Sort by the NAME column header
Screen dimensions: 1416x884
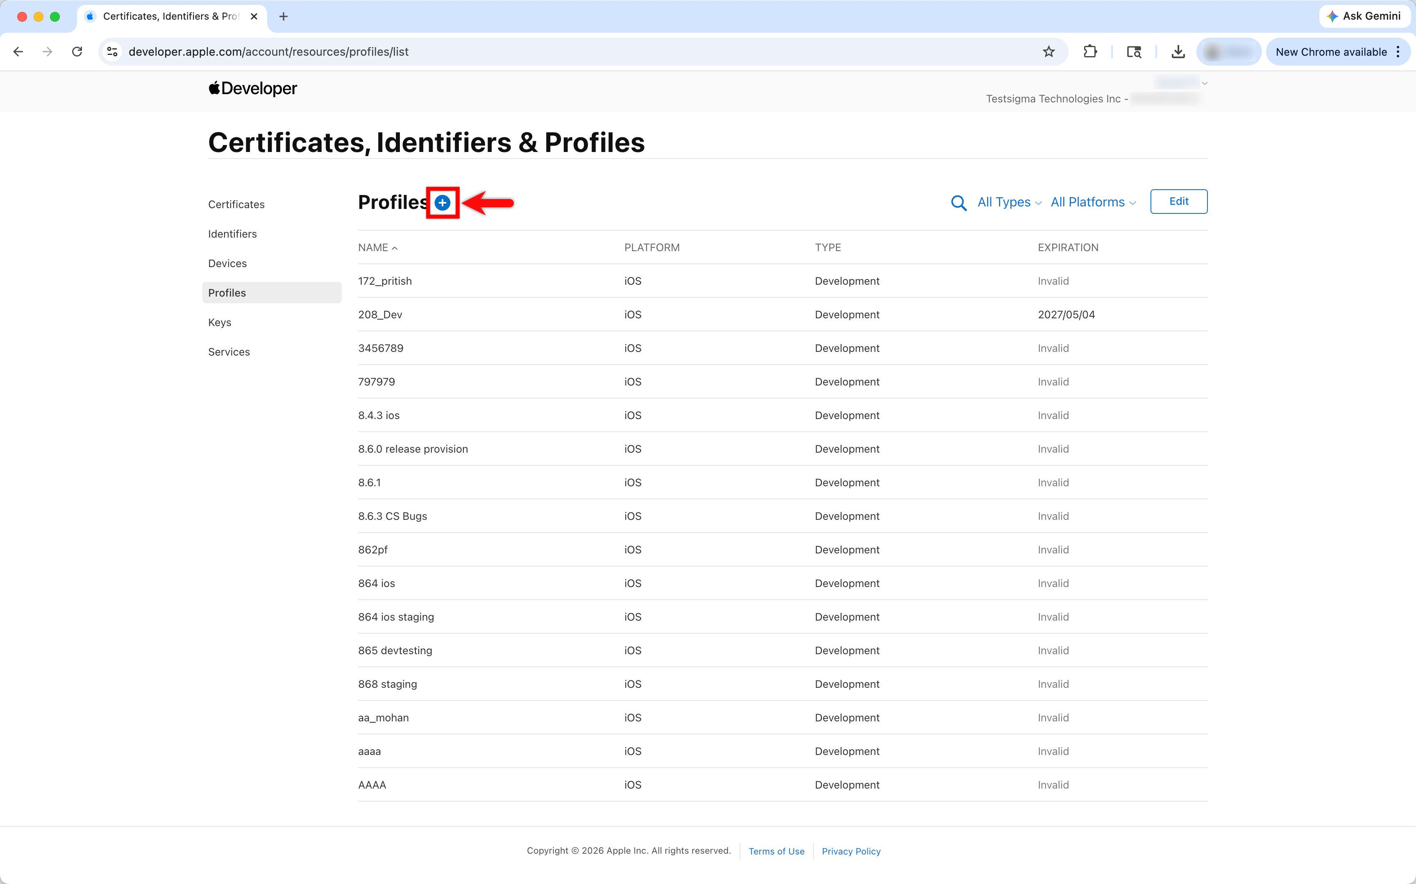coord(378,247)
